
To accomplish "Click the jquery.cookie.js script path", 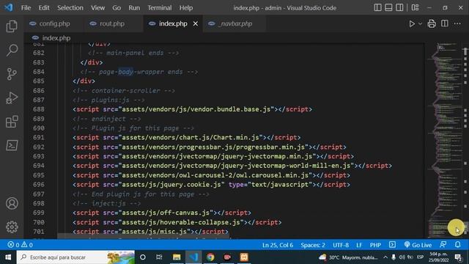I will coord(171,185).
